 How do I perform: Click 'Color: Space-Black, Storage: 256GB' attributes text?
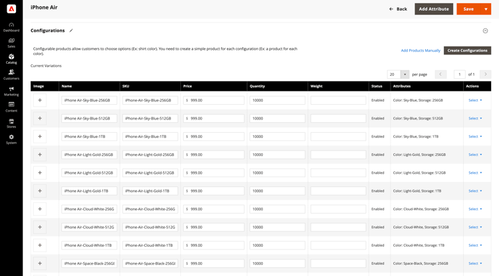[x=420, y=263]
